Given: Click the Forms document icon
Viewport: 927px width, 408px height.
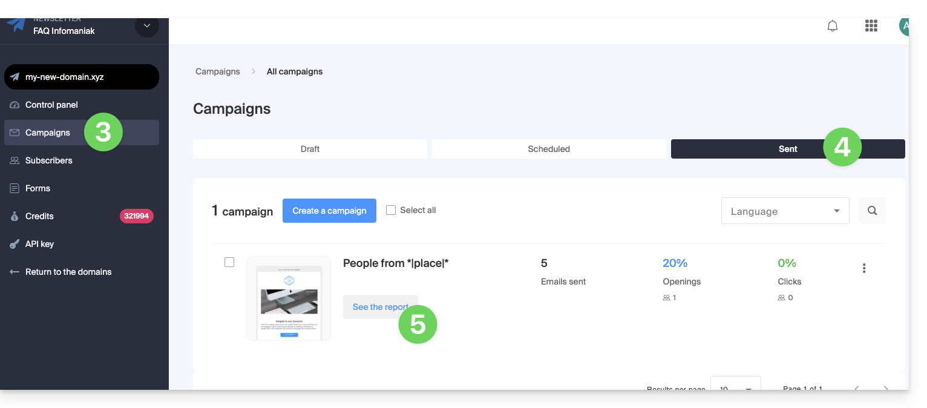Looking at the screenshot, I should tap(15, 188).
